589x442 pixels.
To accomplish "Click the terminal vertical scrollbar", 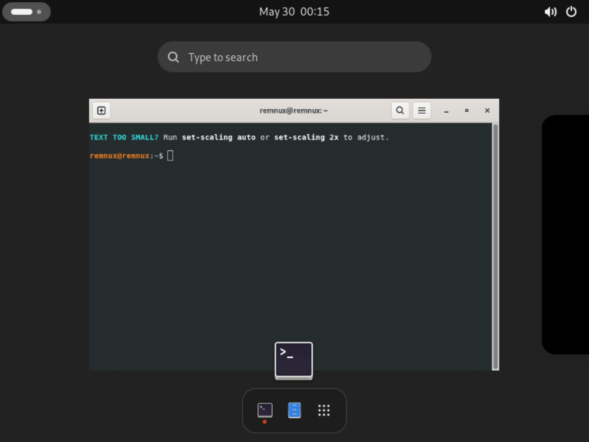I will pyautogui.click(x=495, y=246).
